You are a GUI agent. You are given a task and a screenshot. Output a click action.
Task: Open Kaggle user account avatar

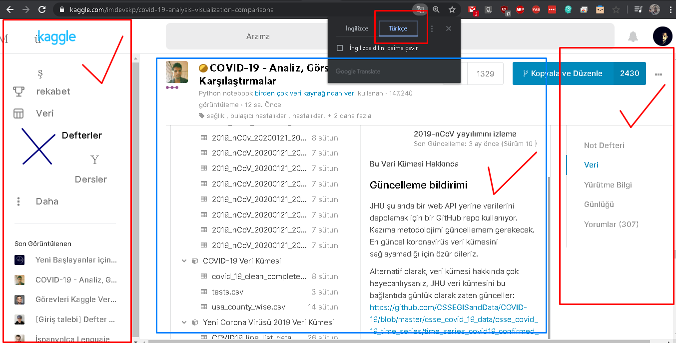pos(663,36)
